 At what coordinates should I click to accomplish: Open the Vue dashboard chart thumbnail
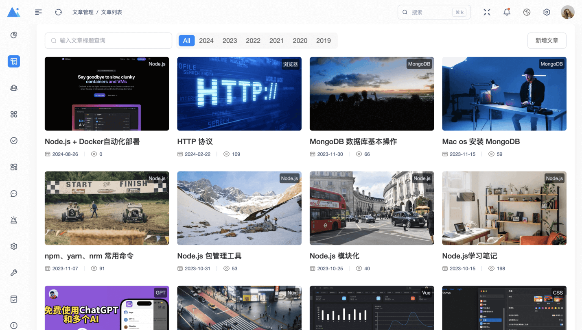pyautogui.click(x=372, y=308)
